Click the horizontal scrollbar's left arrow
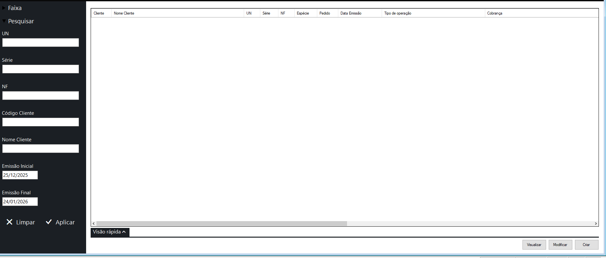 (x=94, y=224)
